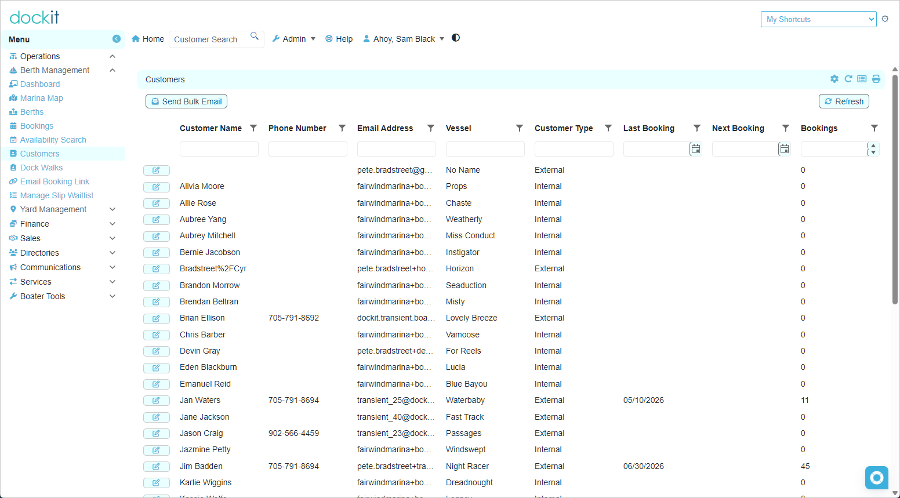Expand the Boater Tools section
This screenshot has width=900, height=498.
pyautogui.click(x=113, y=296)
